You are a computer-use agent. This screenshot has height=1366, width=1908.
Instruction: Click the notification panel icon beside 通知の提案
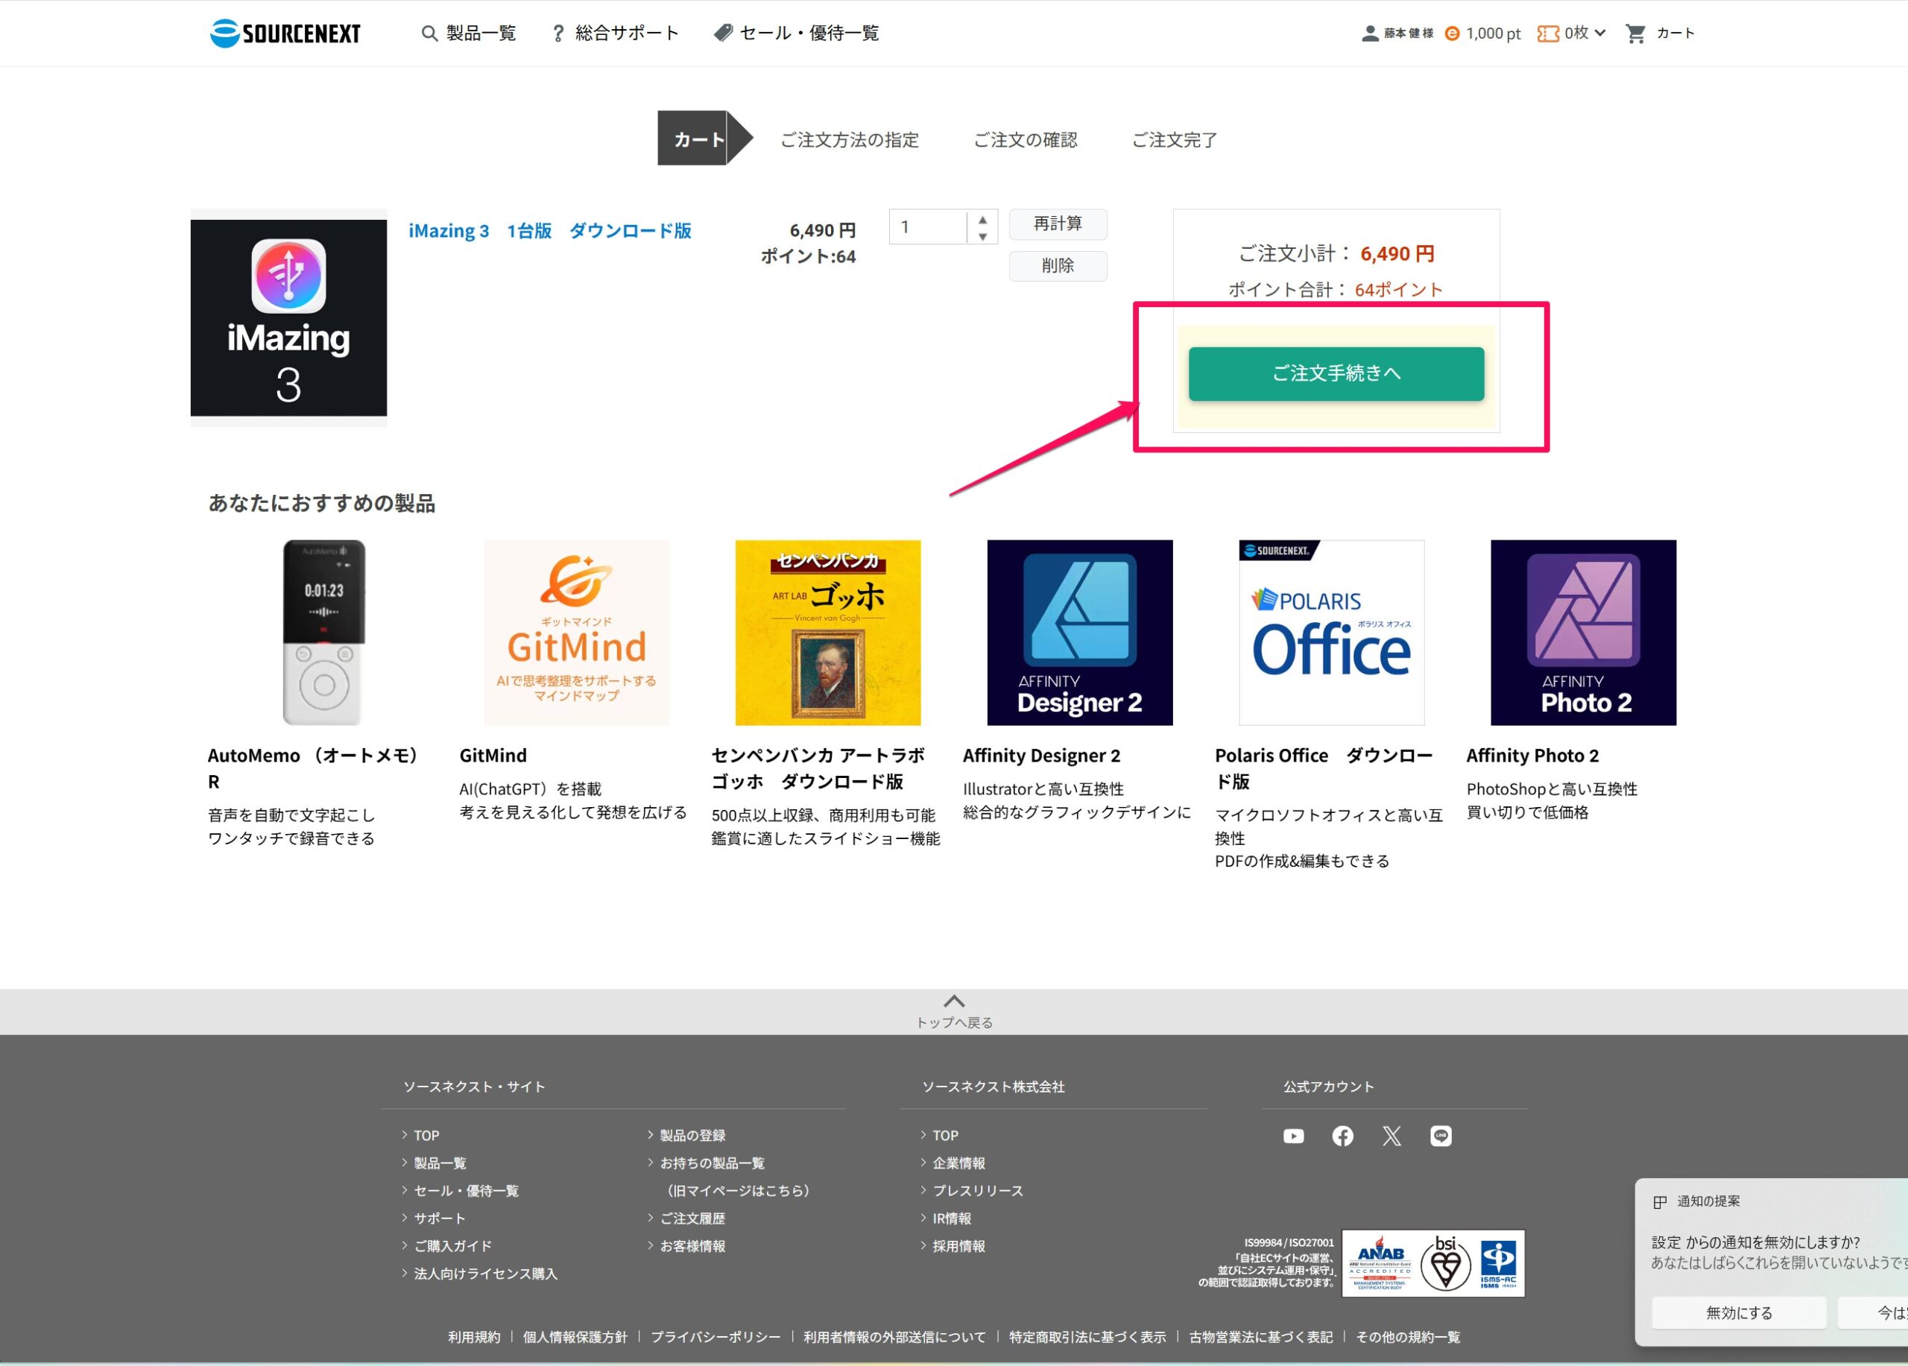click(1660, 1202)
